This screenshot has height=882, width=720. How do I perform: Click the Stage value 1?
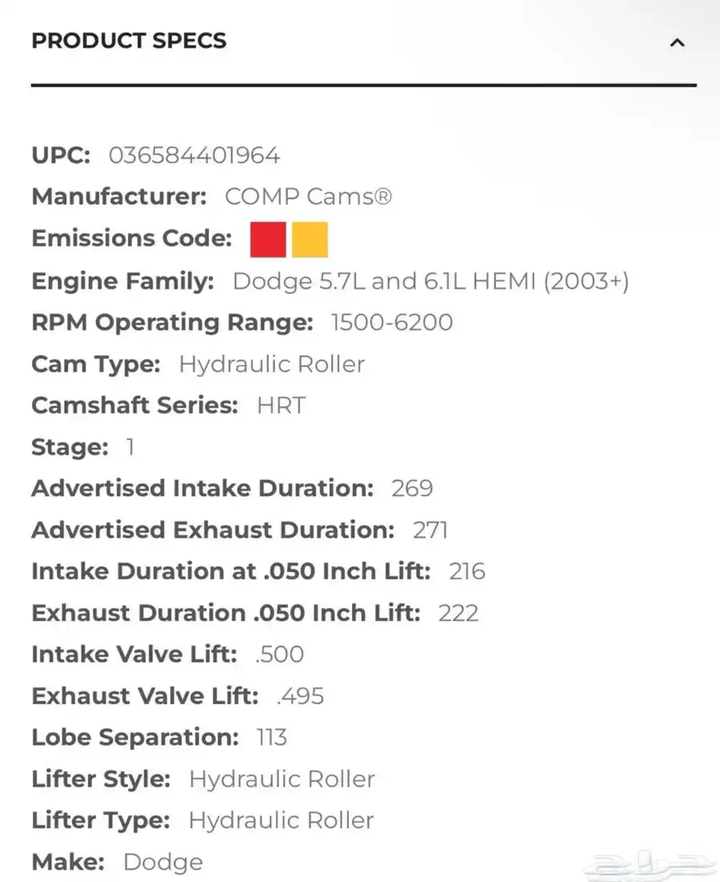pyautogui.click(x=130, y=447)
